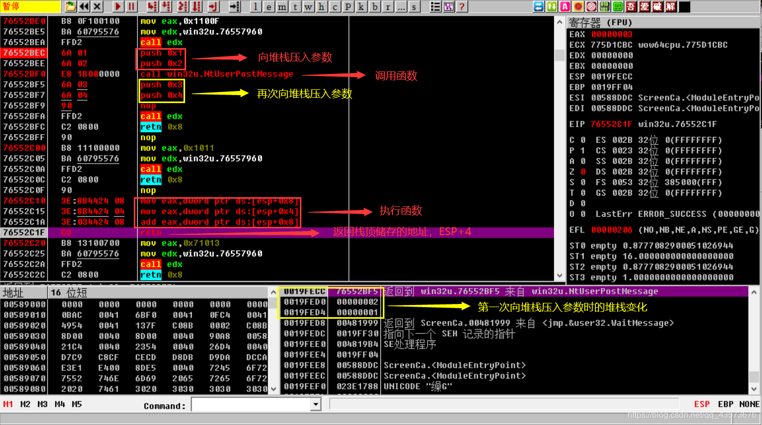Select the M2 memory button

coord(25,404)
